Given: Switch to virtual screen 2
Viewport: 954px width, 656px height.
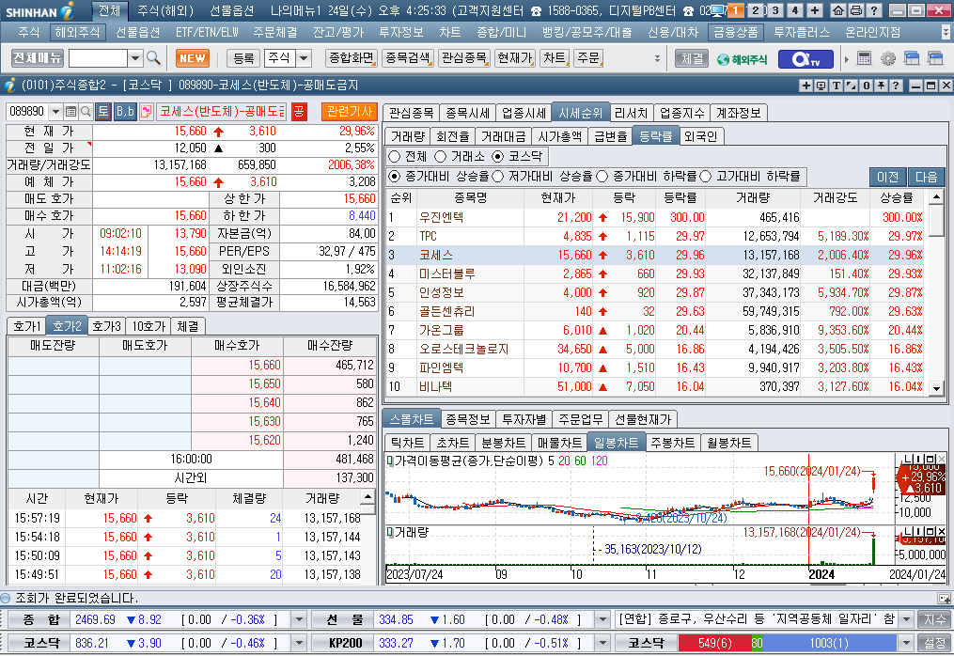Looking at the screenshot, I should [755, 10].
